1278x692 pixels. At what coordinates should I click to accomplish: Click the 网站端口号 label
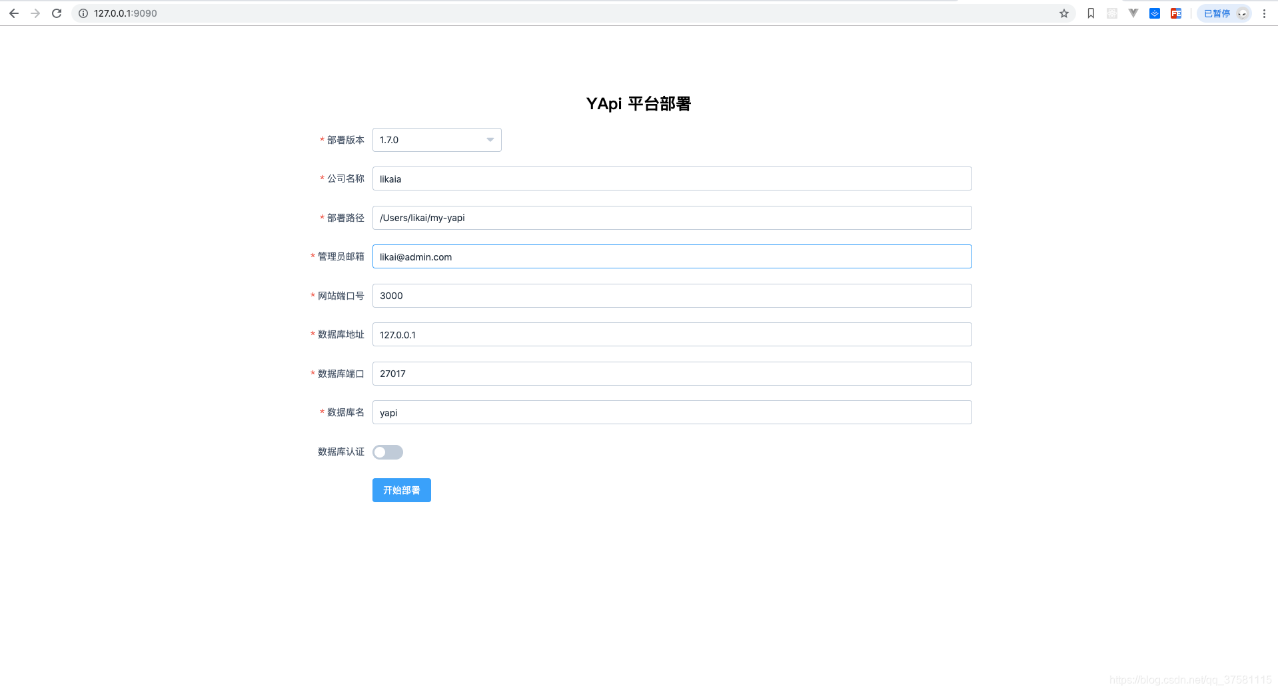(x=341, y=296)
